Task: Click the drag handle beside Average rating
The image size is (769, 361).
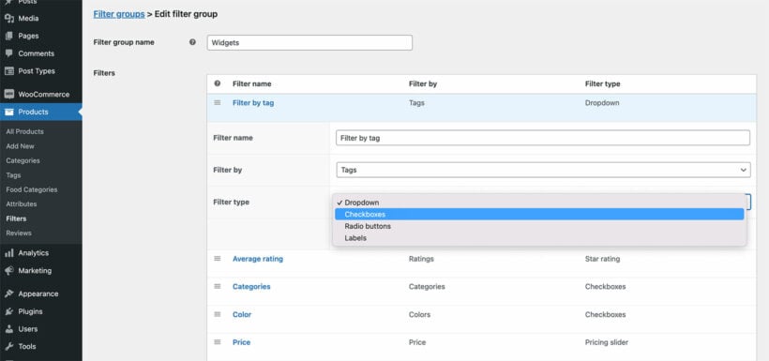Action: (218, 258)
